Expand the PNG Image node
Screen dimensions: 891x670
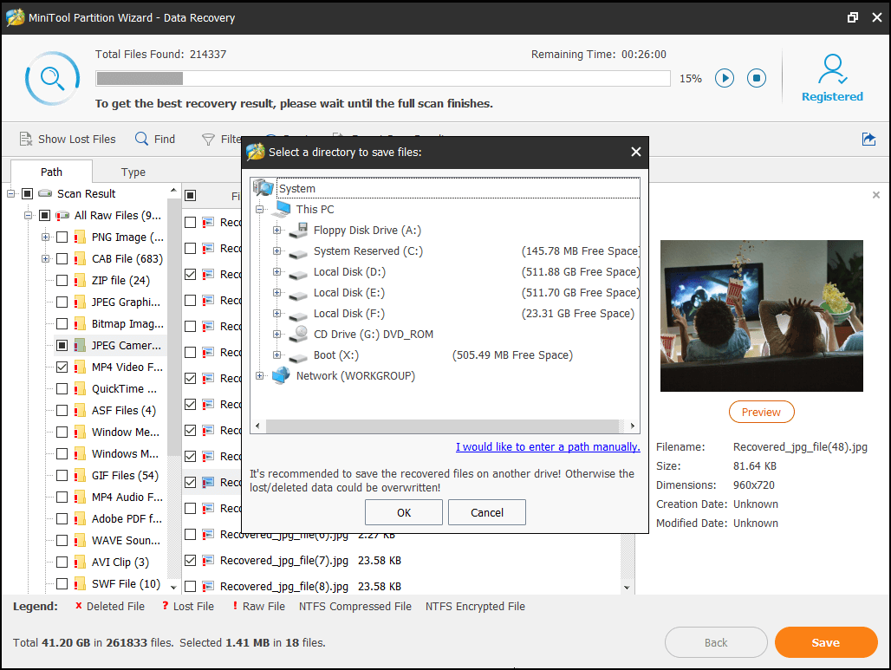point(45,237)
